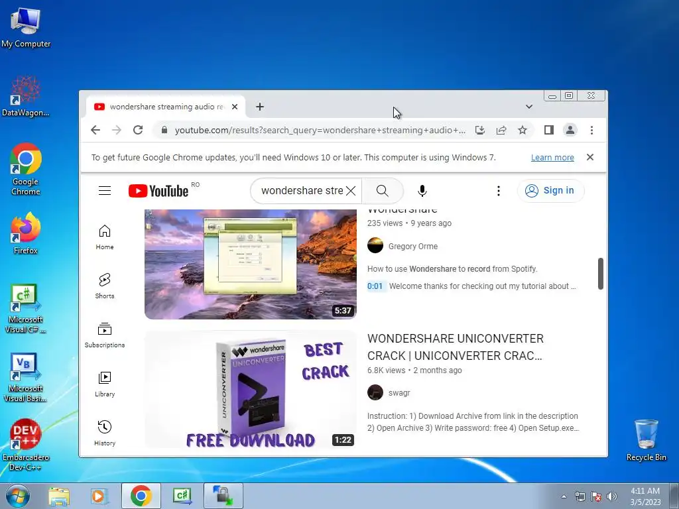Clear the YouTube search query
The height and width of the screenshot is (509, 679).
351,190
